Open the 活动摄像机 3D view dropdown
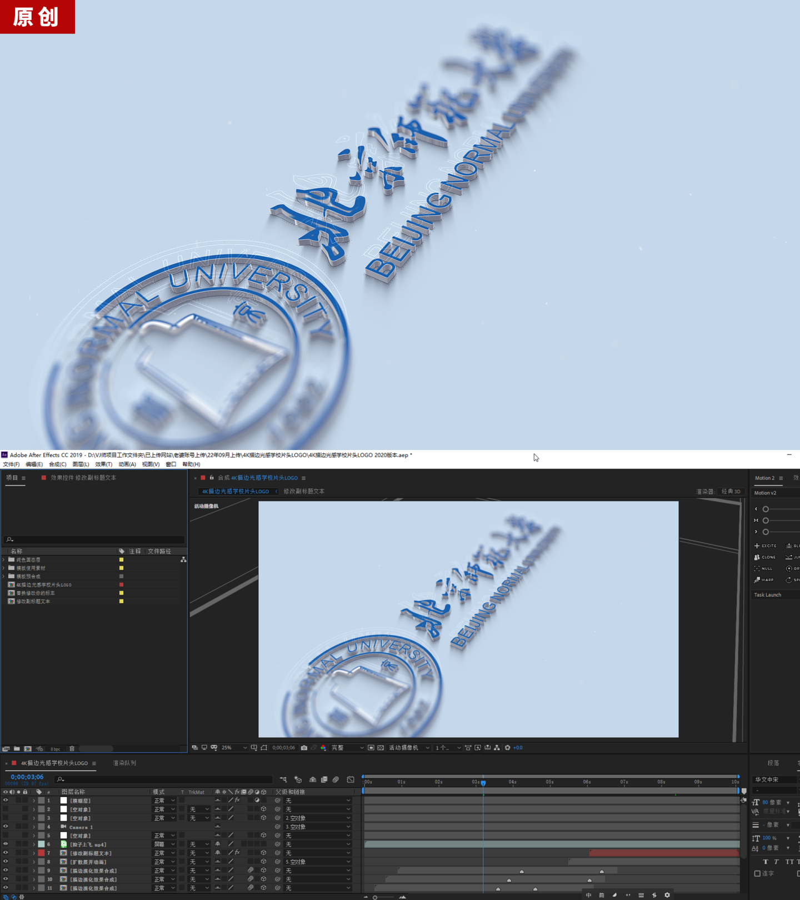 409,748
